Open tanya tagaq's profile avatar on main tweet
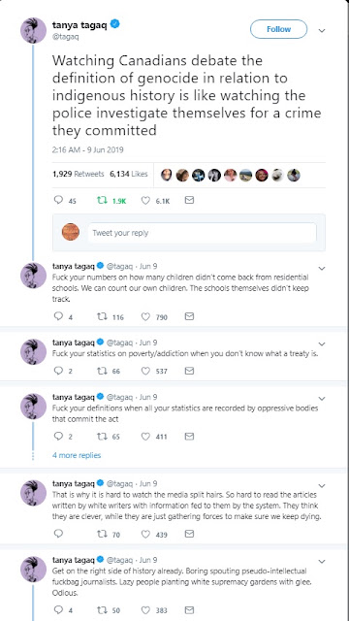The image size is (349, 621). (34, 30)
